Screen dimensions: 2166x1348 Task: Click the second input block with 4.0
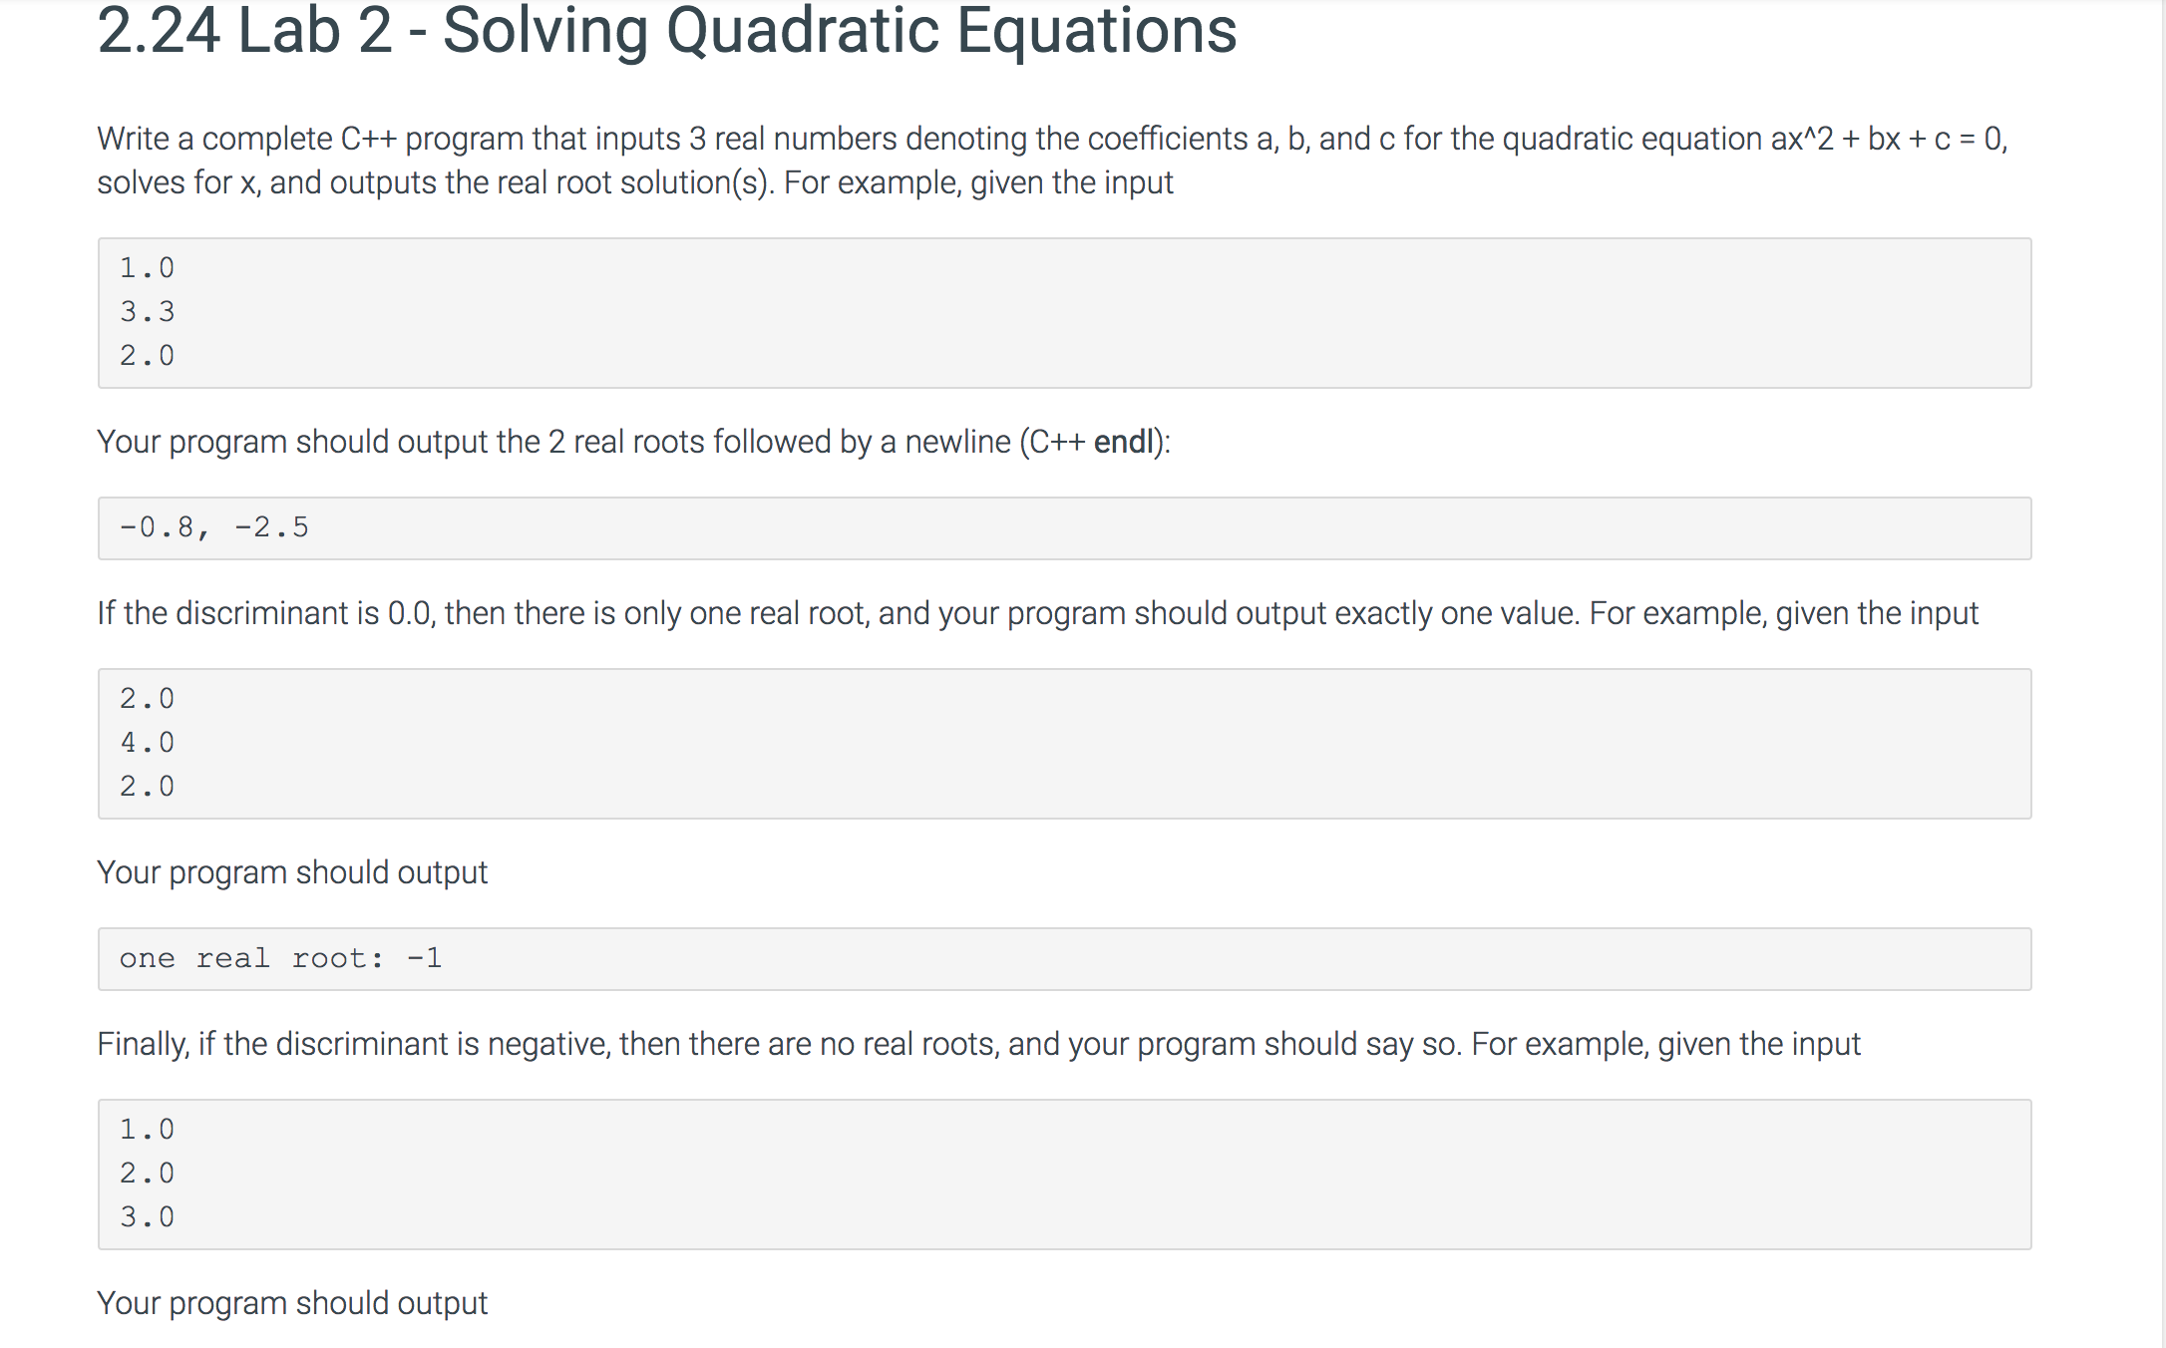click(x=1064, y=744)
